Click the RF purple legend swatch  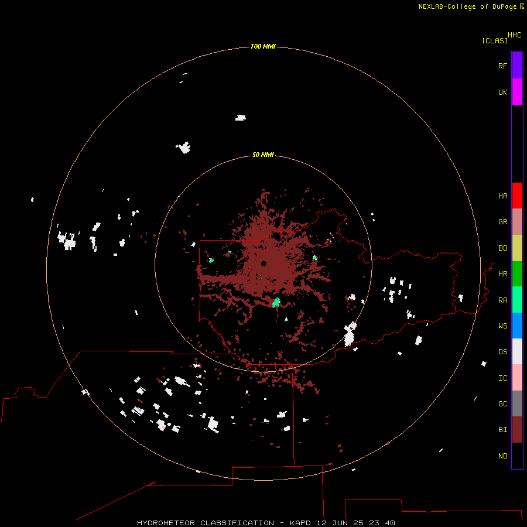[x=517, y=66]
